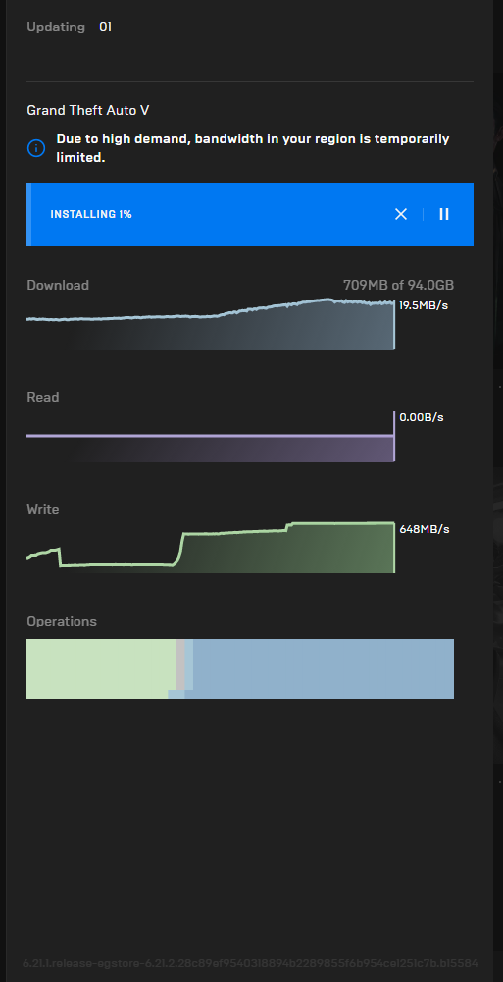Click the Operations section label
The width and height of the screenshot is (503, 982).
(62, 622)
